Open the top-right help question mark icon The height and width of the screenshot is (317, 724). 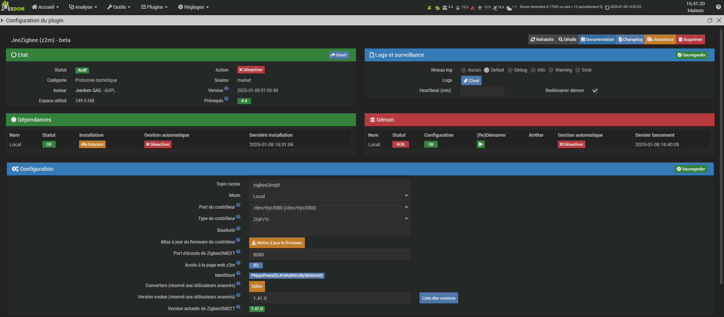[x=718, y=7]
